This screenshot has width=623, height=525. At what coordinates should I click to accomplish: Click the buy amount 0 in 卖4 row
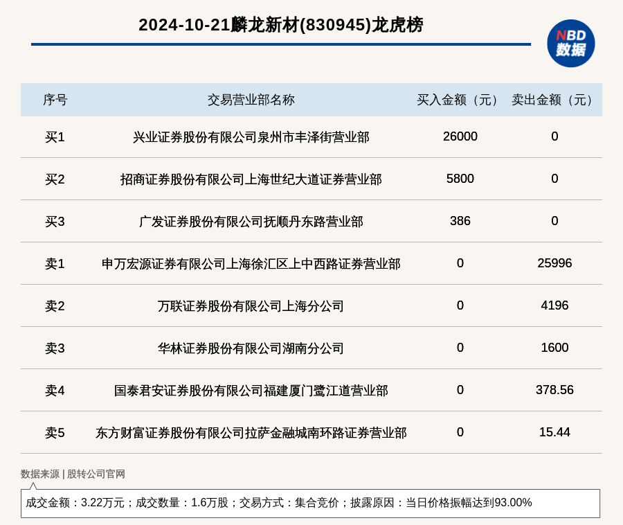460,390
